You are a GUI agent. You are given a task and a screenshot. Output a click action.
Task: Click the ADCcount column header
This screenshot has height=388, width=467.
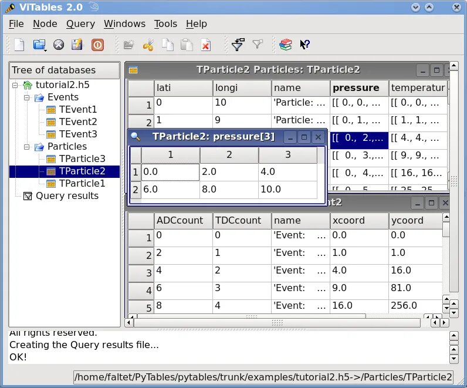(183, 221)
